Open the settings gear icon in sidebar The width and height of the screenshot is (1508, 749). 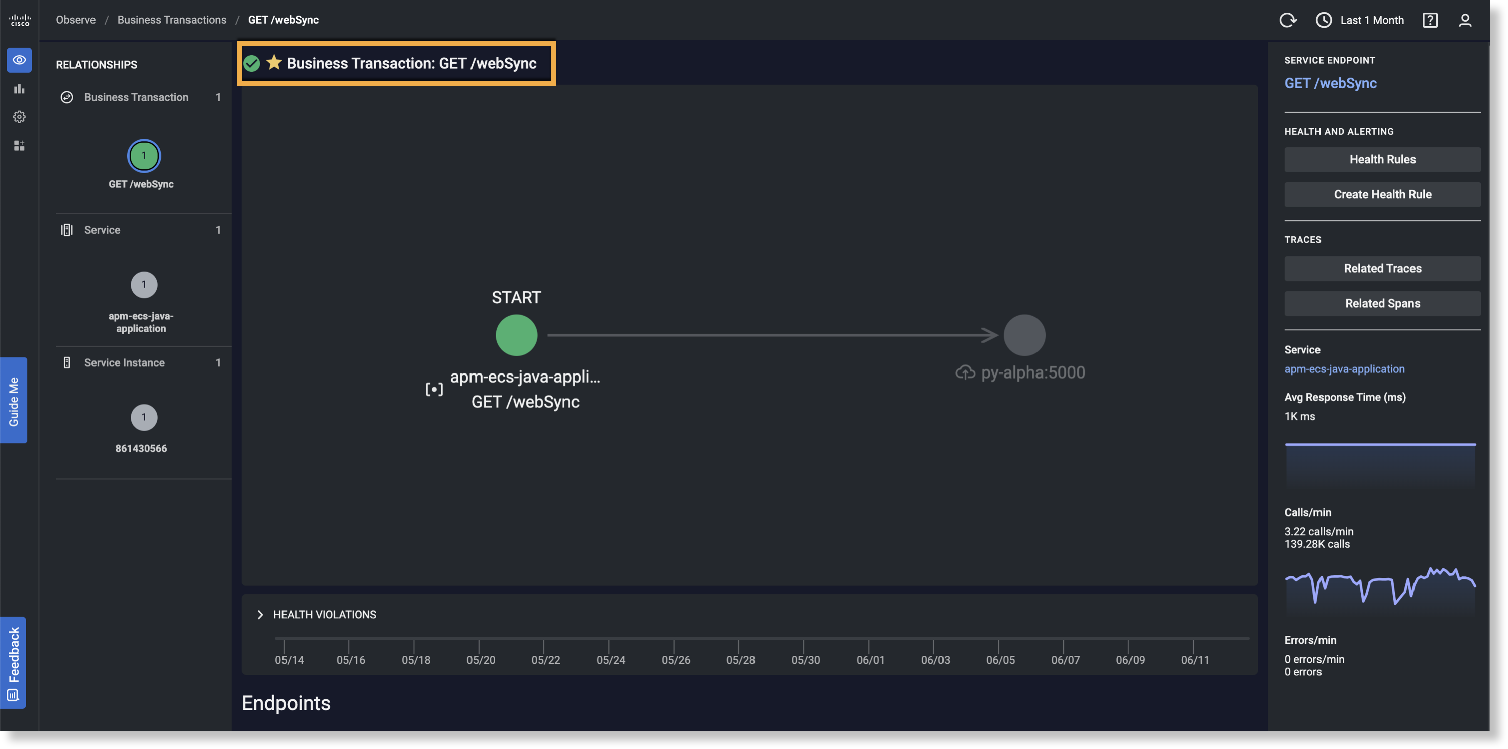[19, 117]
